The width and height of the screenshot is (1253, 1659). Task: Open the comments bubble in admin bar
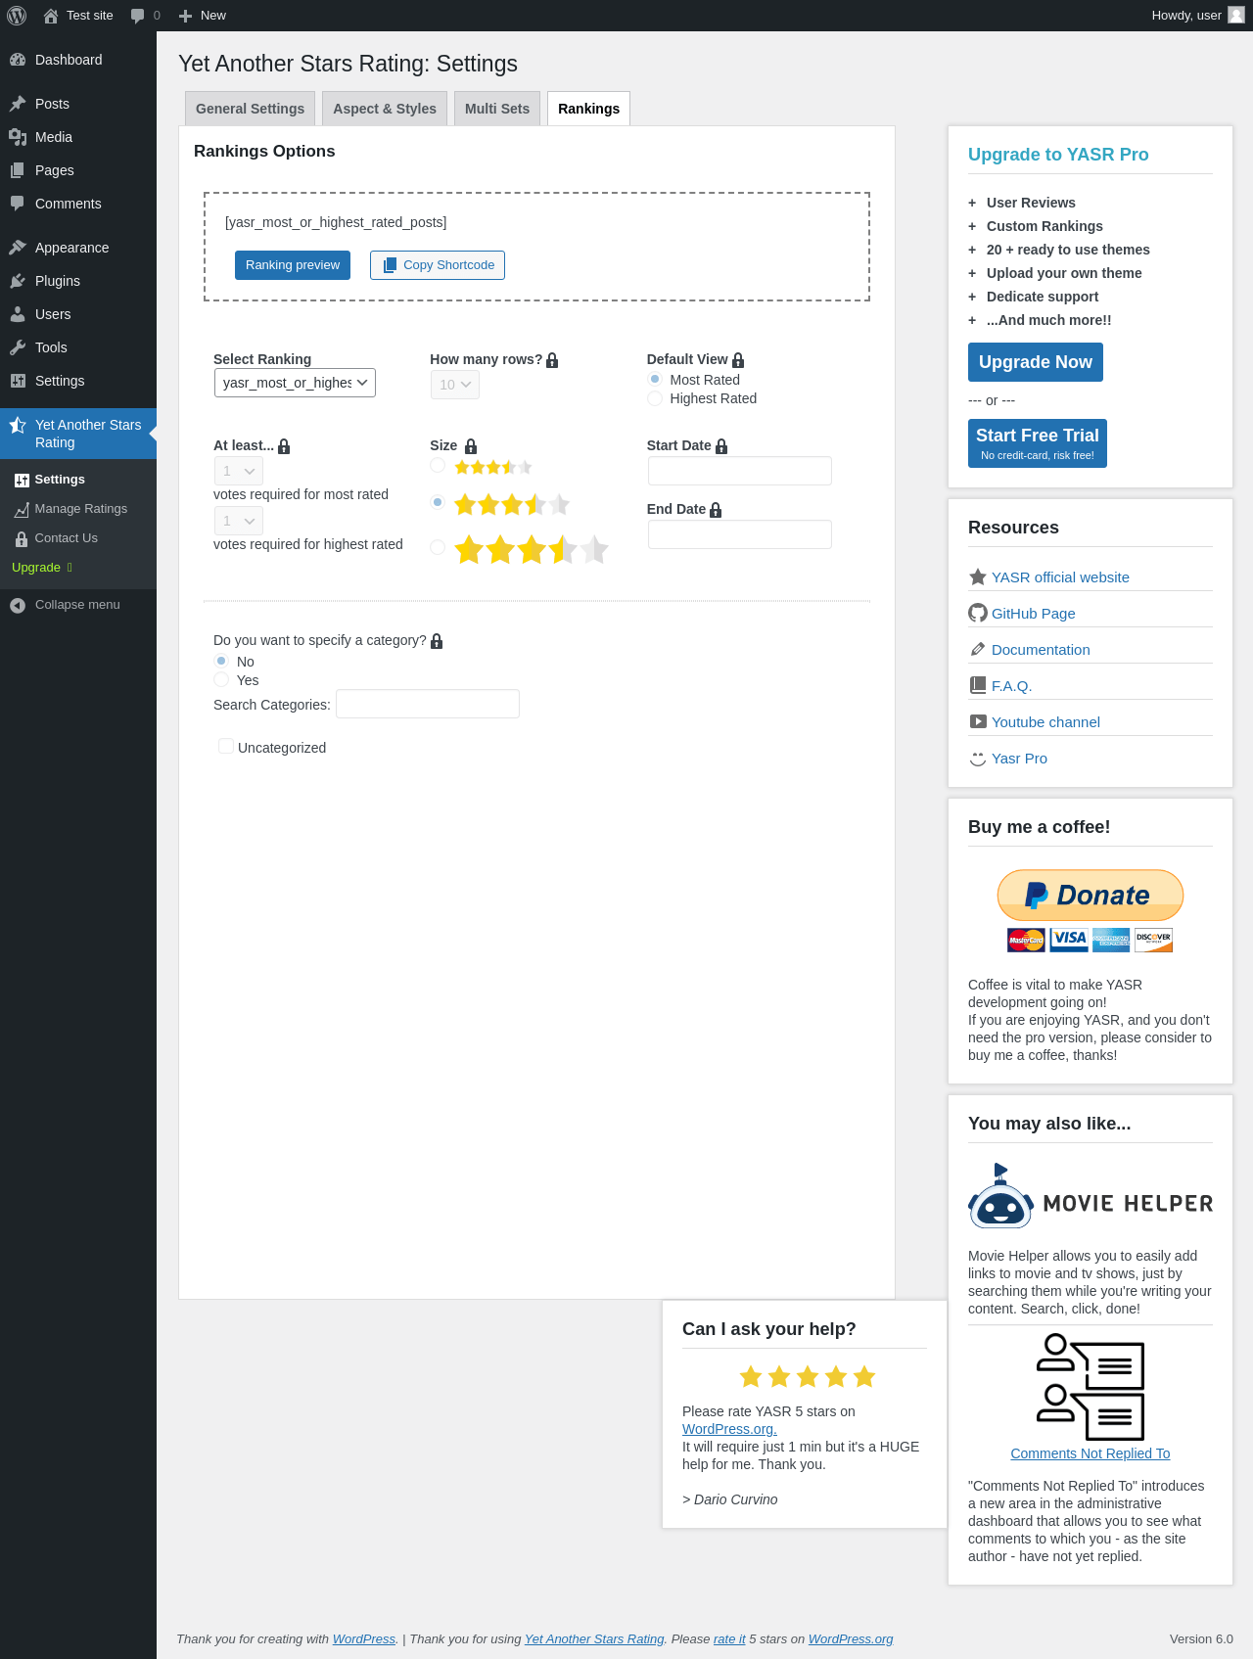(x=137, y=16)
